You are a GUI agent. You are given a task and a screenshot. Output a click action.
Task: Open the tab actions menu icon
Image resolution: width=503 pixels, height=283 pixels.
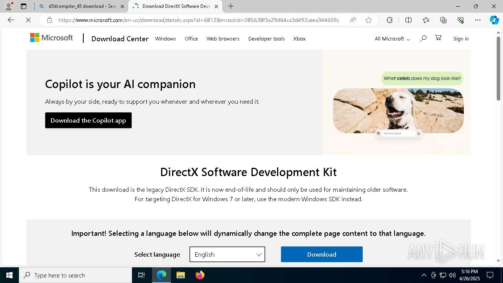(24, 6)
